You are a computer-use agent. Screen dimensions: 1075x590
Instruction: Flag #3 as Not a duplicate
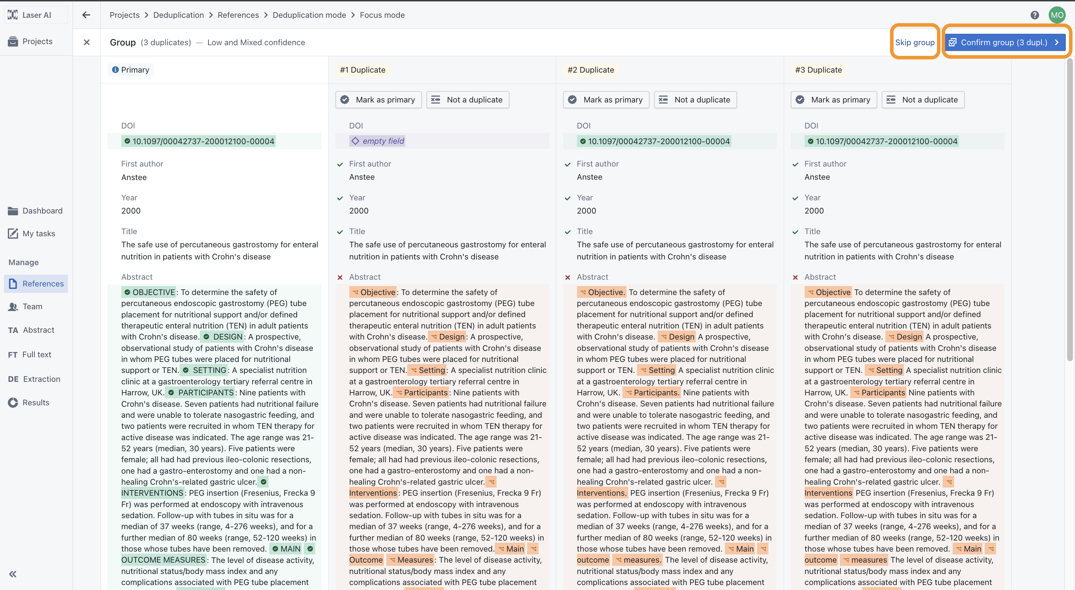(x=923, y=100)
